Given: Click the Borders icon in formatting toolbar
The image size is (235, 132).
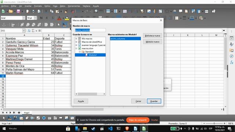Looking at the screenshot, I should point(177,18).
